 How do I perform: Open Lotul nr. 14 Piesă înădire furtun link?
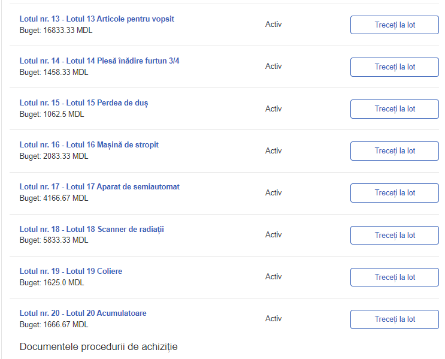[x=99, y=61]
